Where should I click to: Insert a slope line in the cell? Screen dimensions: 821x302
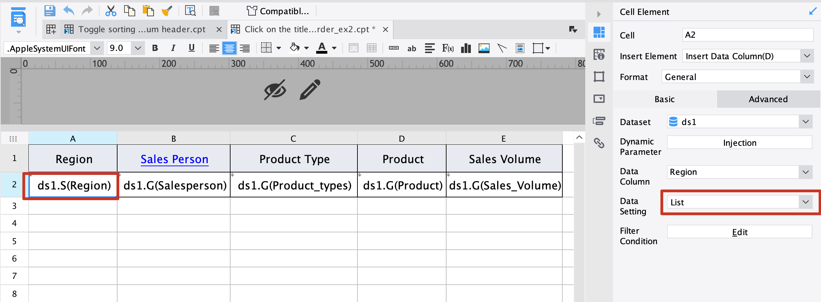click(502, 48)
